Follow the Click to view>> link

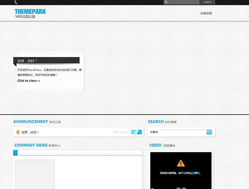[29, 81]
